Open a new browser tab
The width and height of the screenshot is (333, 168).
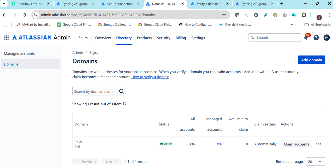[x=282, y=4]
